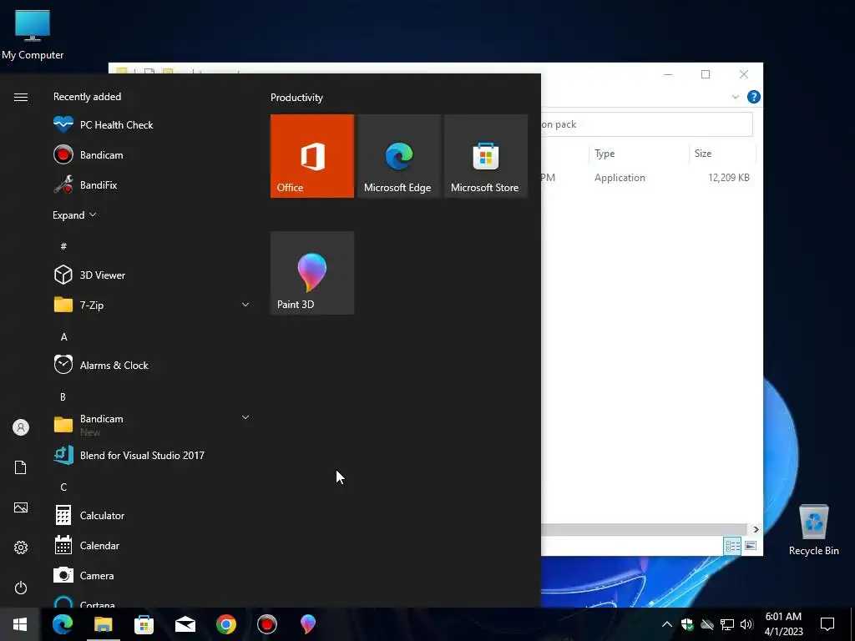The width and height of the screenshot is (855, 641).
Task: Select the Recycle Bin desktop icon
Action: point(813,530)
